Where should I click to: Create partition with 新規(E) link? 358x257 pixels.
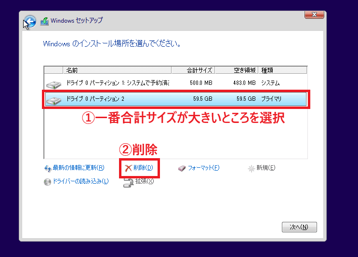pyautogui.click(x=266, y=168)
